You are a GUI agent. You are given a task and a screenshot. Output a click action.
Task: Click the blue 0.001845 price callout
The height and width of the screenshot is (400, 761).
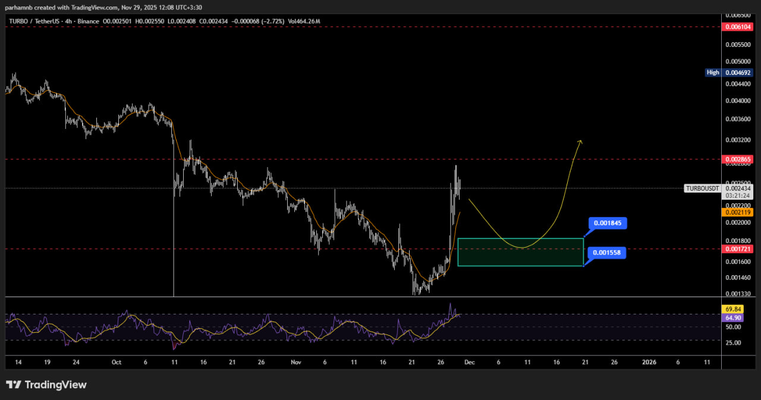click(608, 223)
